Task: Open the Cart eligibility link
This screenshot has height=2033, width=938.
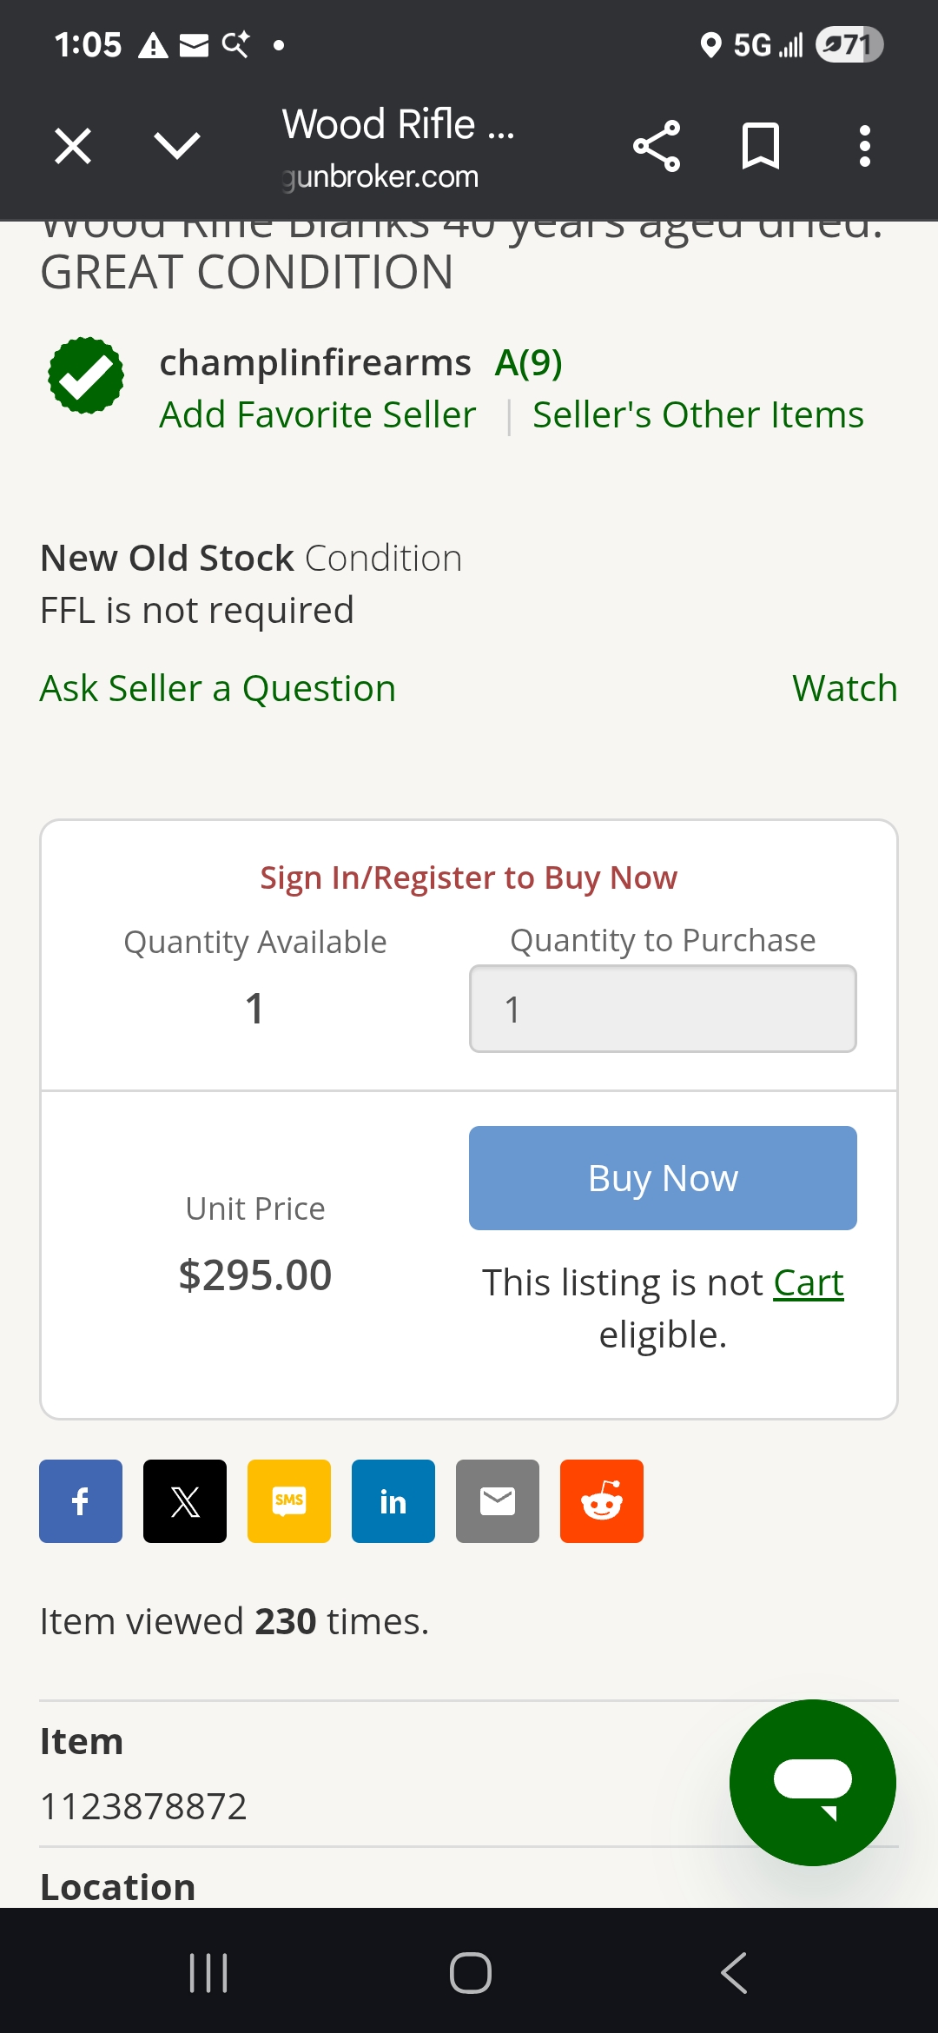Action: point(809,1282)
